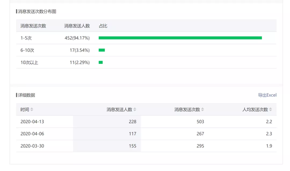Select the 2020-03-30 date row
The width and height of the screenshot is (290, 171).
coord(146,146)
